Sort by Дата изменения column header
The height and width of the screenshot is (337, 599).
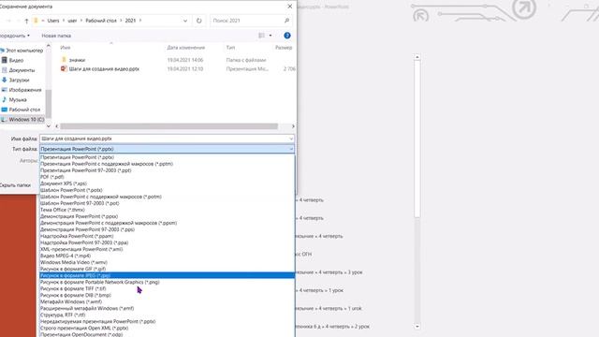pos(186,48)
